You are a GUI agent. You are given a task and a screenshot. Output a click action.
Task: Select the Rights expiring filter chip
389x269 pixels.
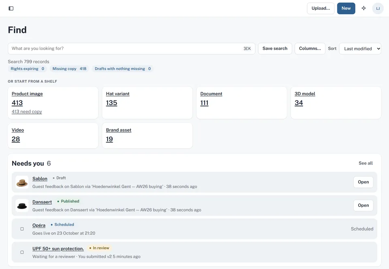pos(27,69)
